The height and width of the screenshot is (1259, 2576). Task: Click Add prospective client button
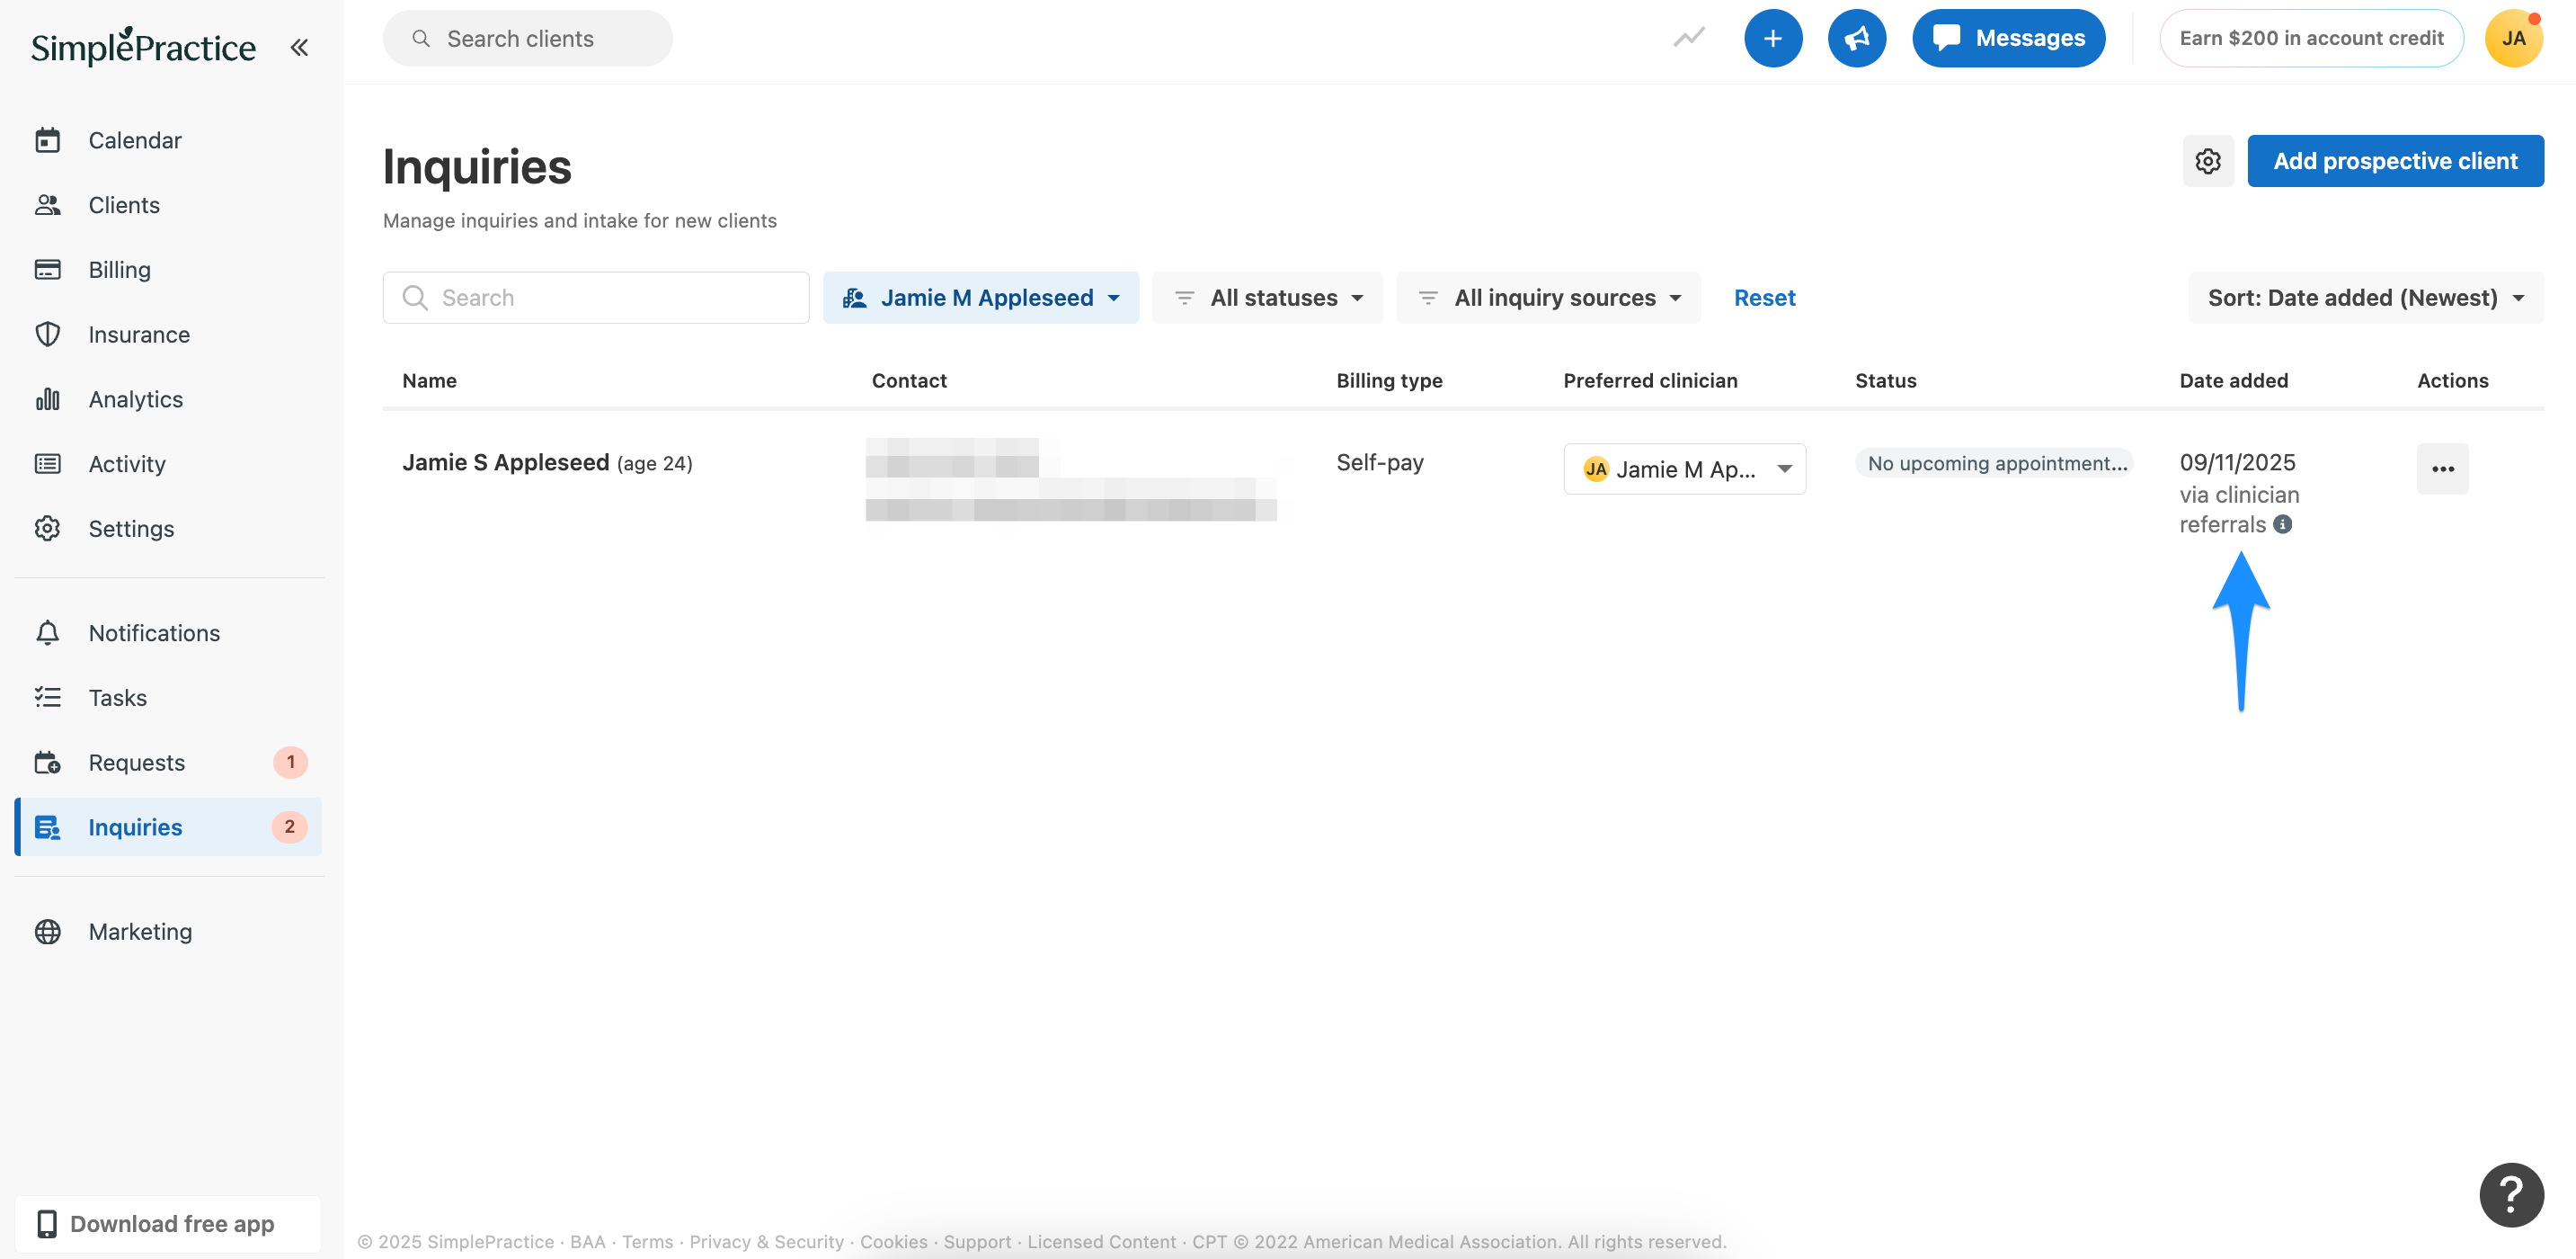coord(2394,161)
